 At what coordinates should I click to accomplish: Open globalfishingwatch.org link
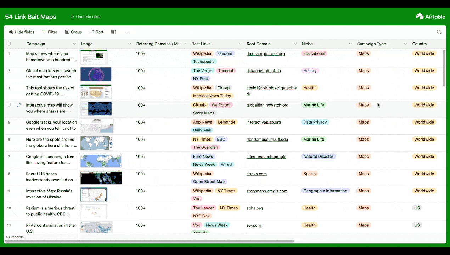tap(268, 105)
